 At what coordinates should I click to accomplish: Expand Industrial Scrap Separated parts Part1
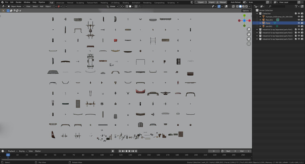coord(257,29)
